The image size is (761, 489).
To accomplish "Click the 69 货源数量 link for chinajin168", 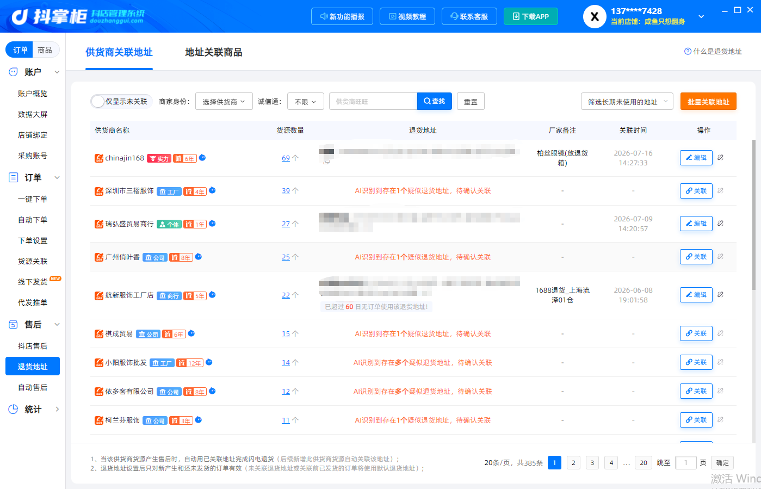I will [286, 158].
